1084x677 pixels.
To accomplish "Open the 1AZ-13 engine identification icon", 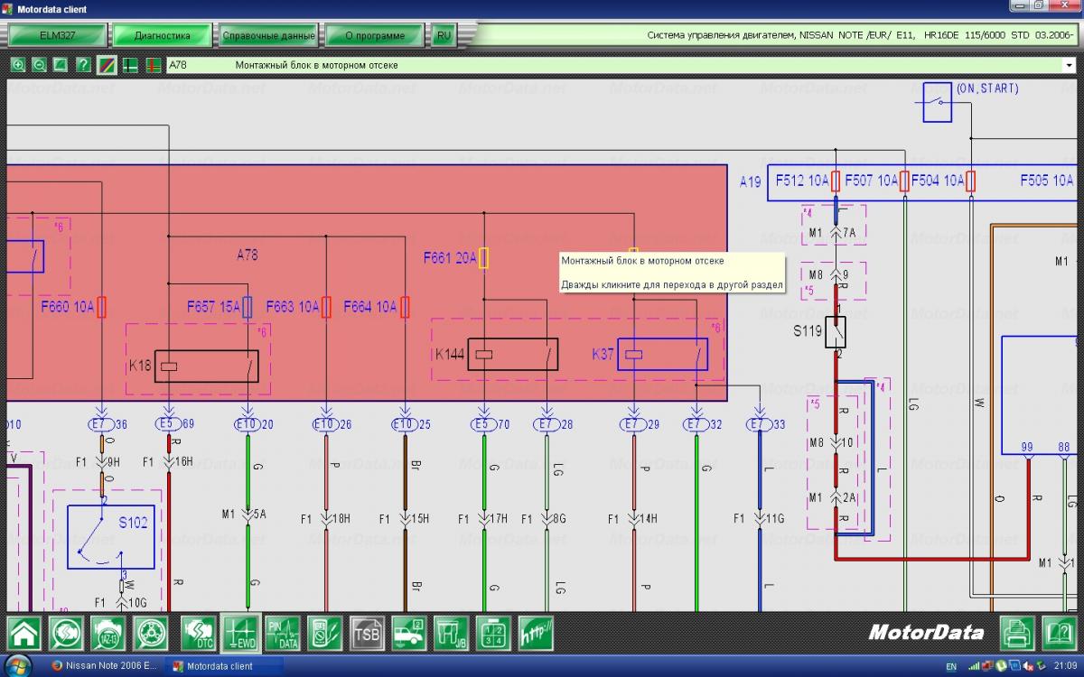I will (x=108, y=633).
